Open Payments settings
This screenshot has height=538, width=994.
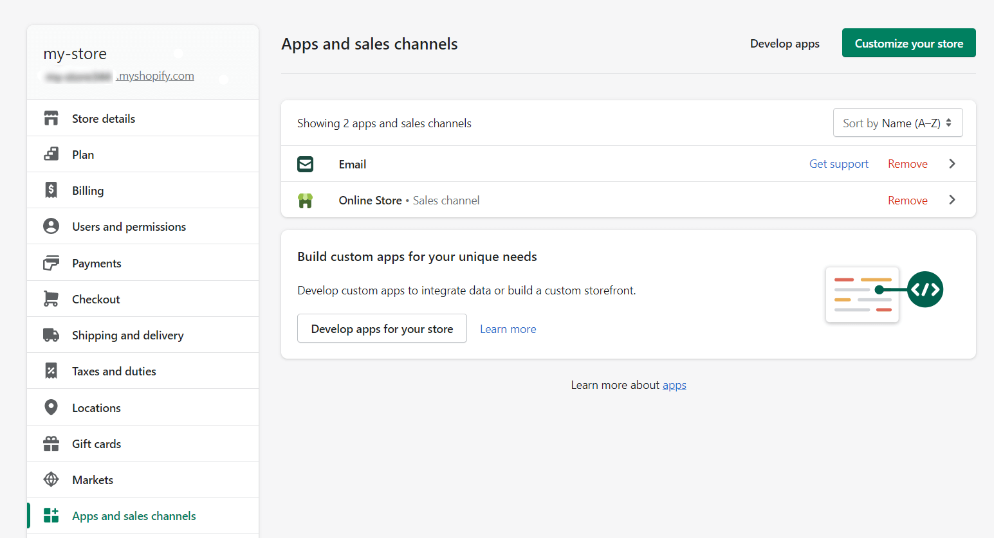point(143,263)
